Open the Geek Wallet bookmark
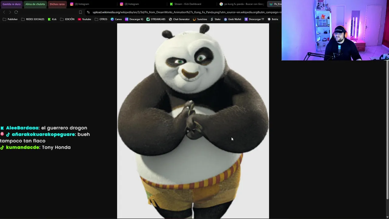This screenshot has height=219, width=389. coord(232,19)
